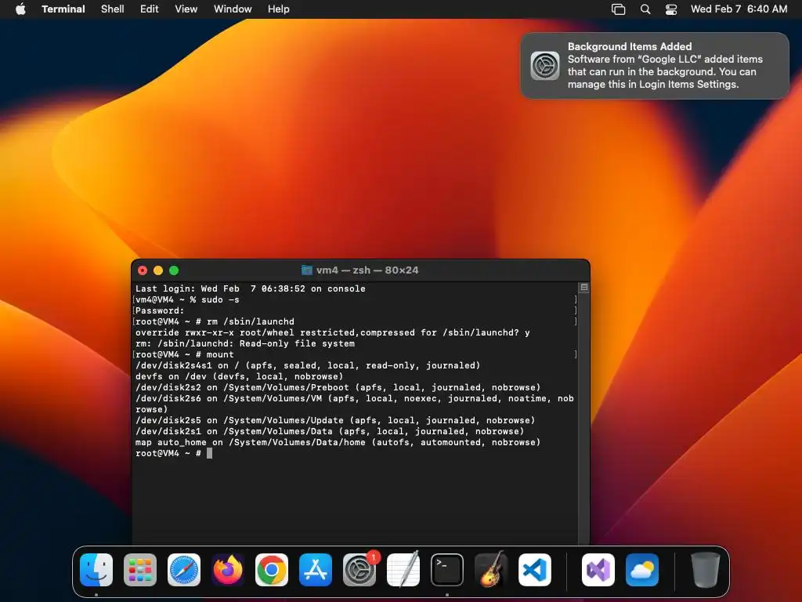Open Finder from the dock
Screen dimensions: 802x602
tap(96, 570)
